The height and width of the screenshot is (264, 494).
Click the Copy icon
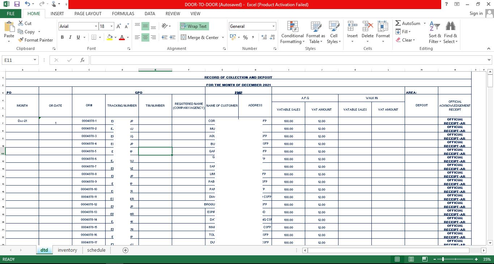21,31
